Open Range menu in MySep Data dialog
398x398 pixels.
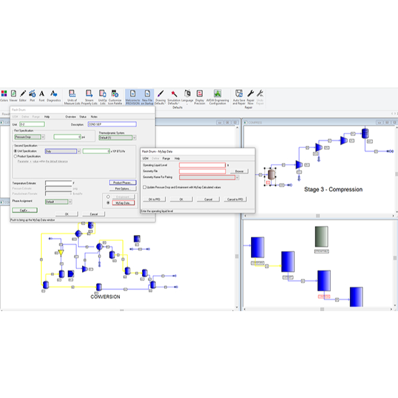166,158
